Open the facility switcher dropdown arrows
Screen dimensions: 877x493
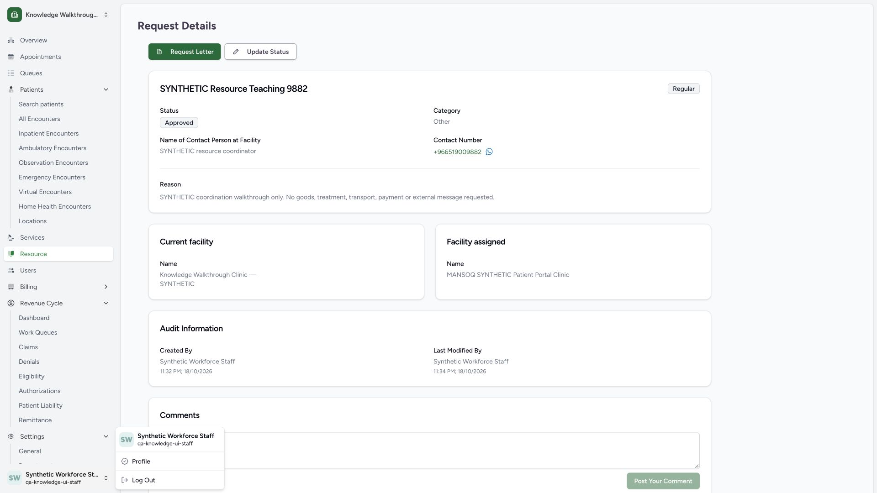pyautogui.click(x=106, y=15)
